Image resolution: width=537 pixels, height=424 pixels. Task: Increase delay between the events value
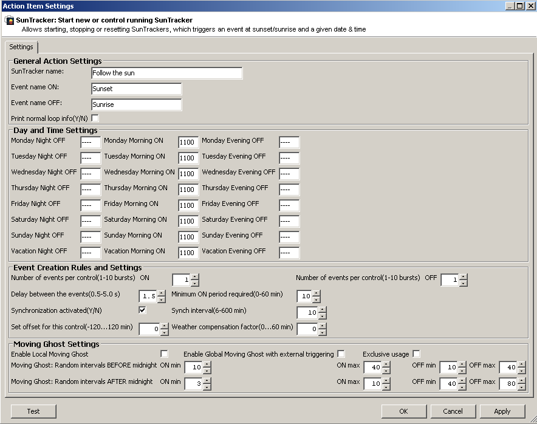click(x=162, y=293)
